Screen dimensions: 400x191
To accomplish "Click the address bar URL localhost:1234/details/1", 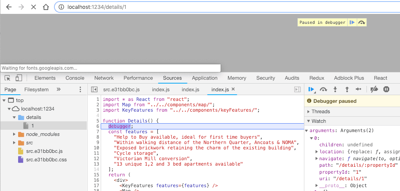I will tap(97, 7).
